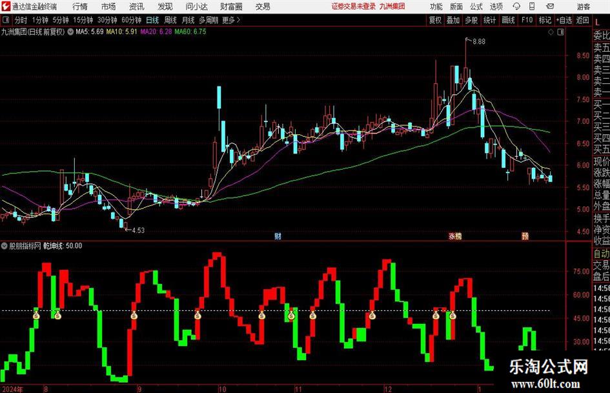Viewport: 610px width, 393px height.
Task: Select the 月线 monthly period
Action: (188, 20)
